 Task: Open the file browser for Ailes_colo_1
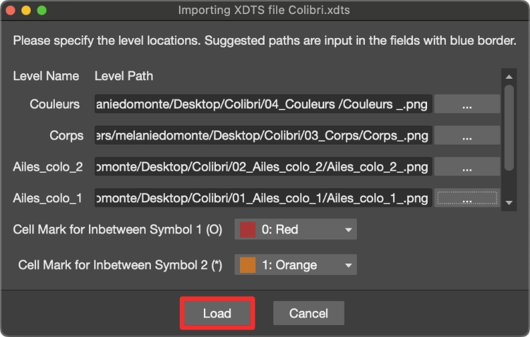tap(467, 198)
